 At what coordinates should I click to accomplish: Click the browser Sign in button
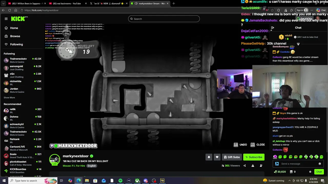click(x=302, y=10)
